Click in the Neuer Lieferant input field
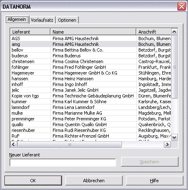Image resolution: width=188 pixels, height=190 pixels. (x=63, y=163)
